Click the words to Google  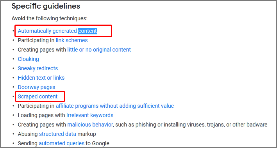98,143
